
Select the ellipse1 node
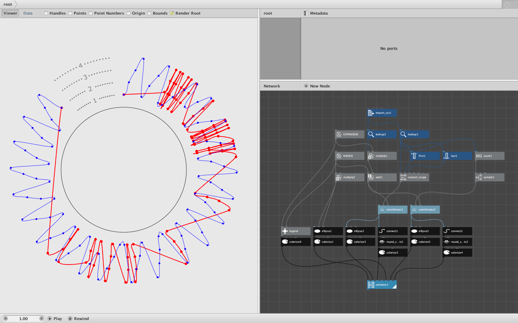tap(328, 231)
